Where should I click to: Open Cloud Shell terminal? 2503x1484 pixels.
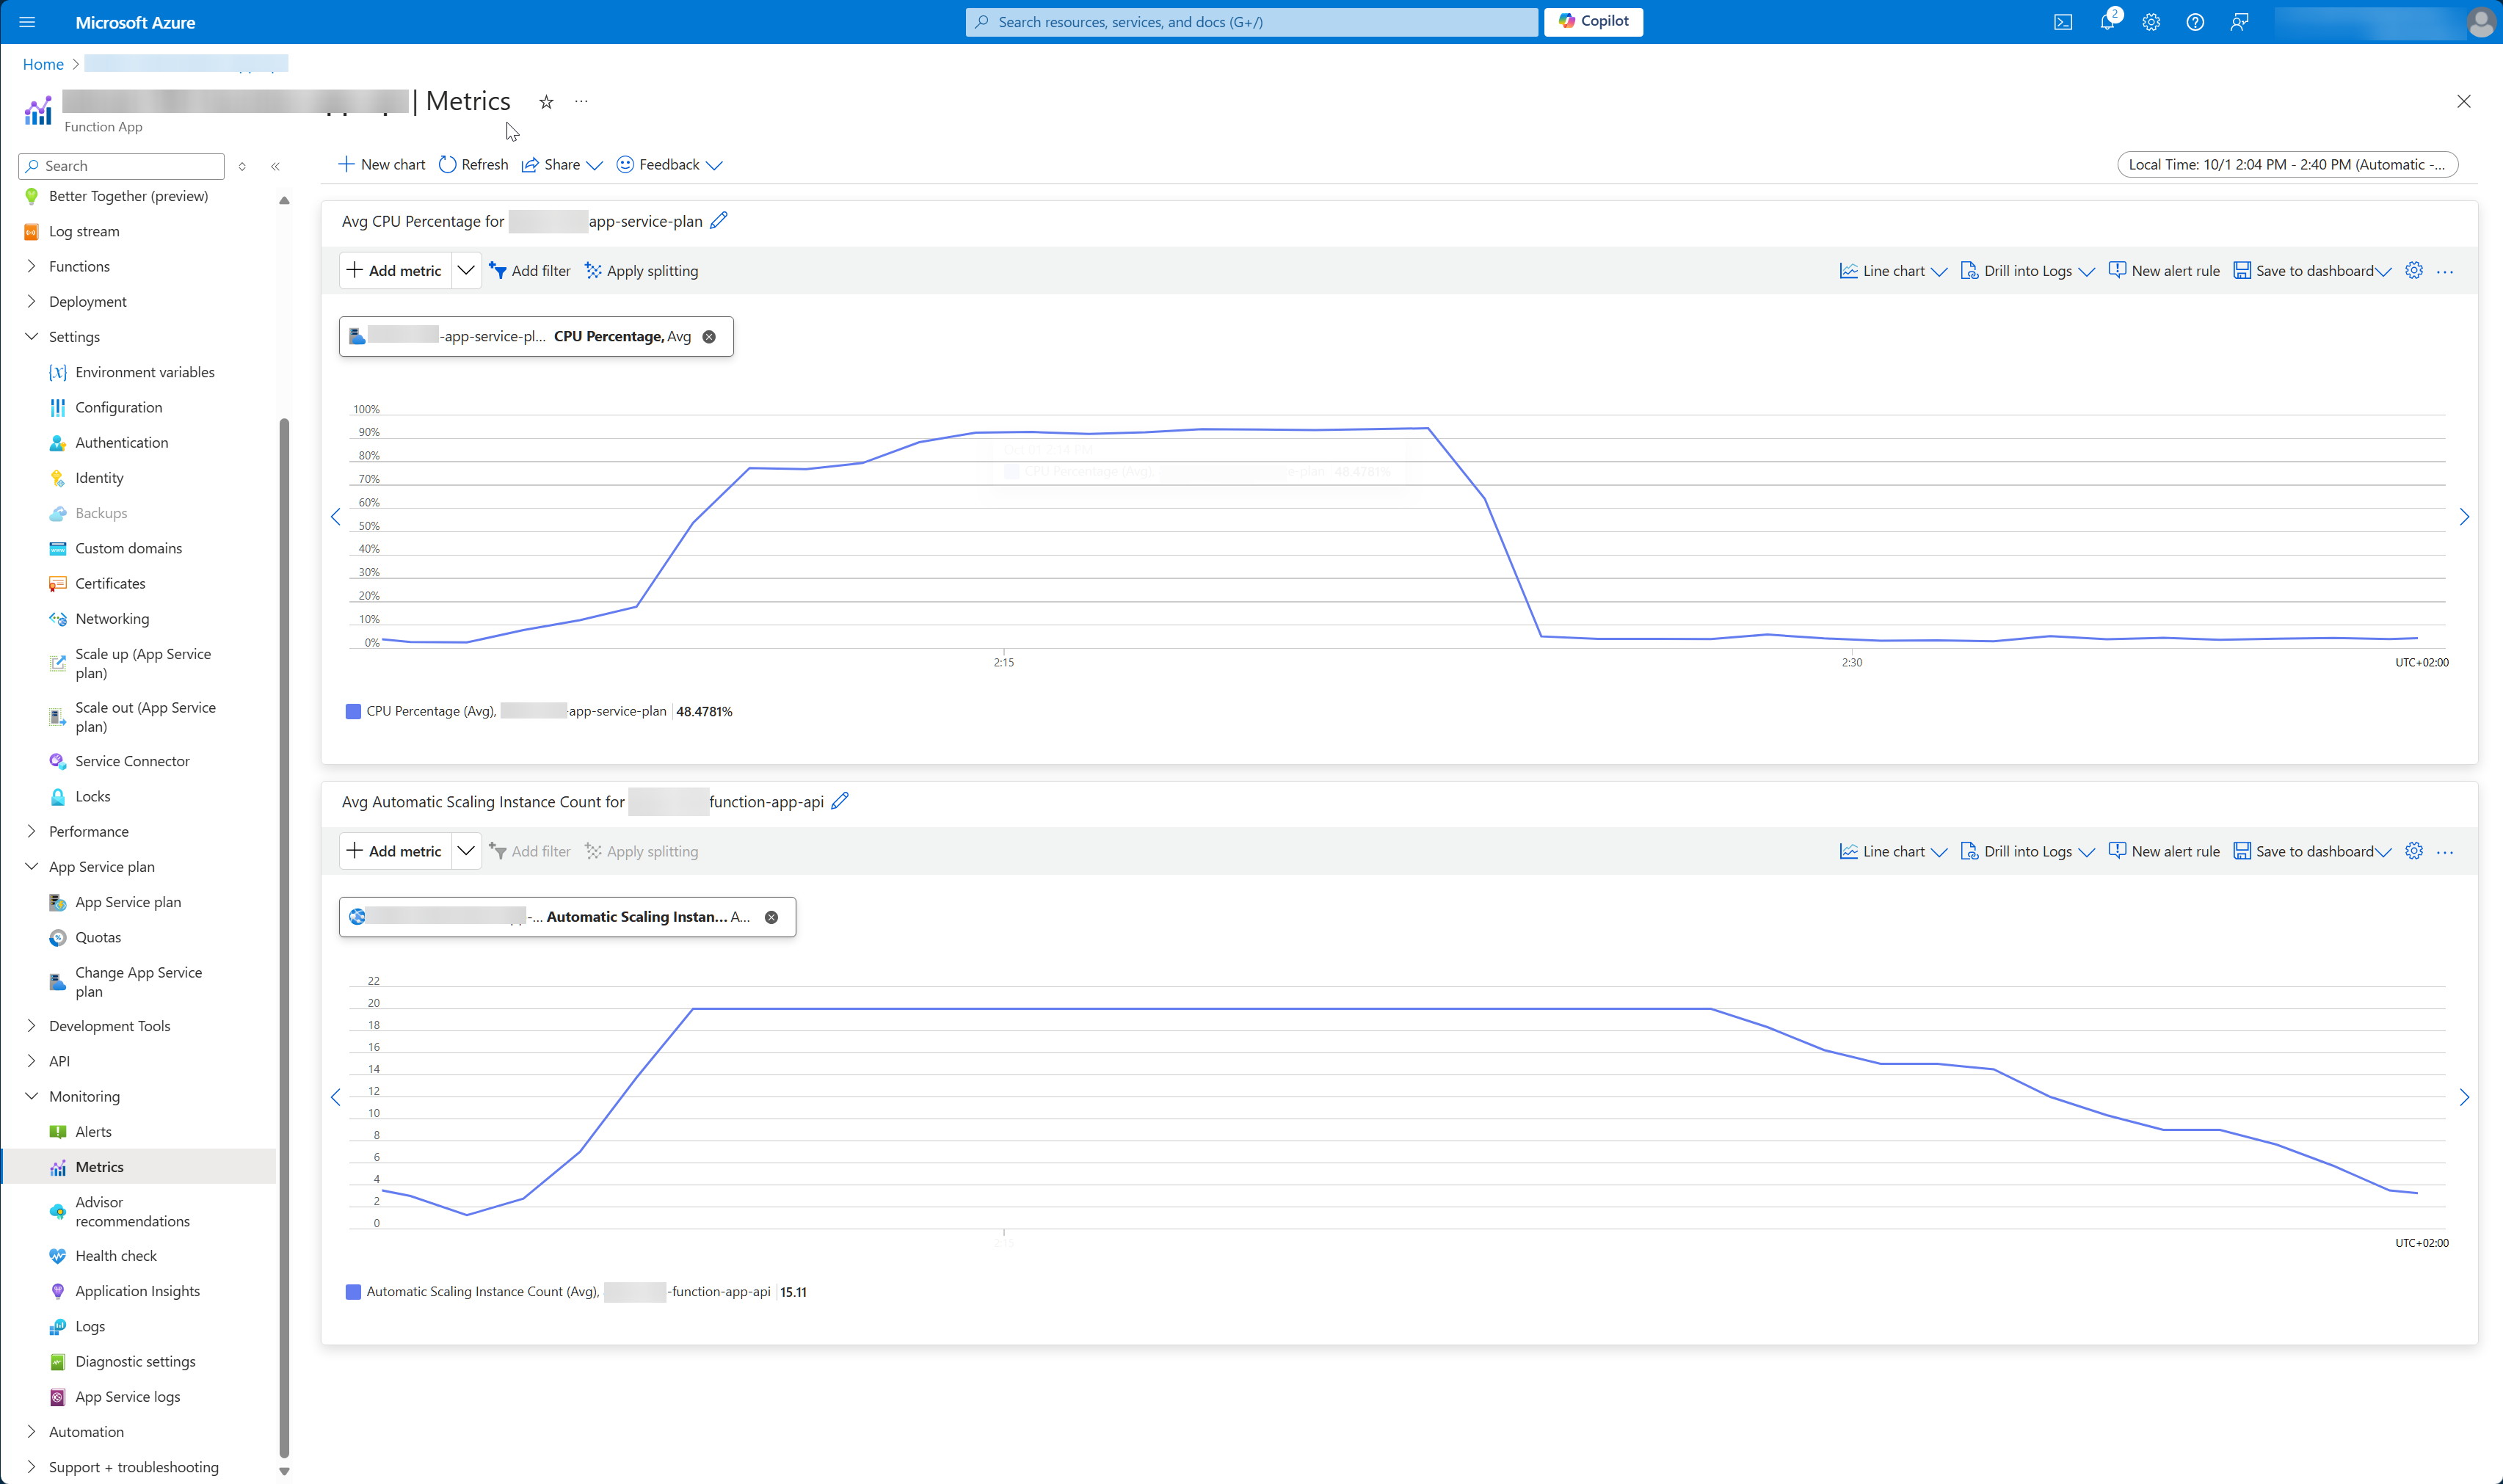pos(2063,21)
